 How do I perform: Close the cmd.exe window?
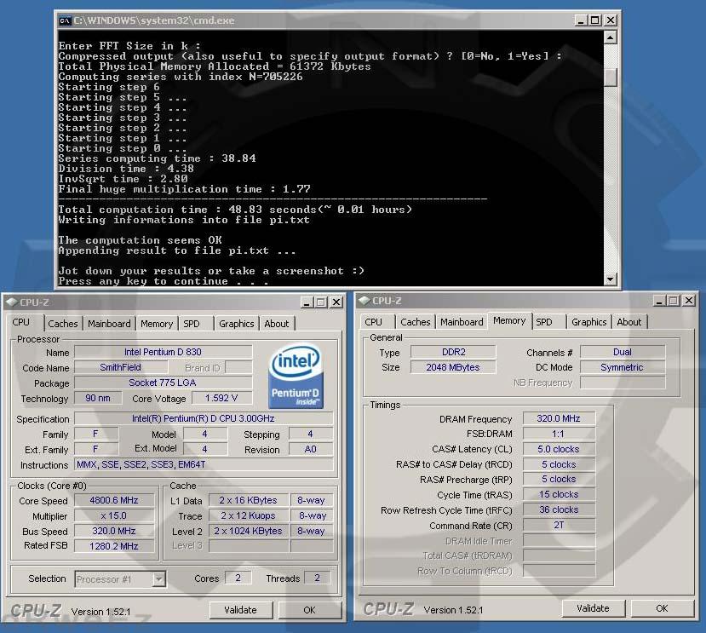tap(610, 20)
